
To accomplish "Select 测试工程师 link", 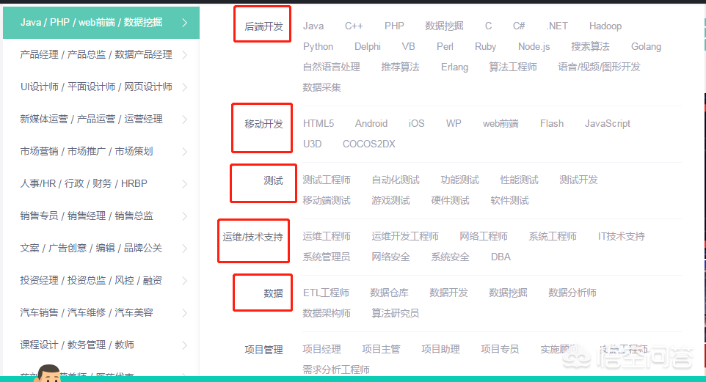I will (327, 180).
